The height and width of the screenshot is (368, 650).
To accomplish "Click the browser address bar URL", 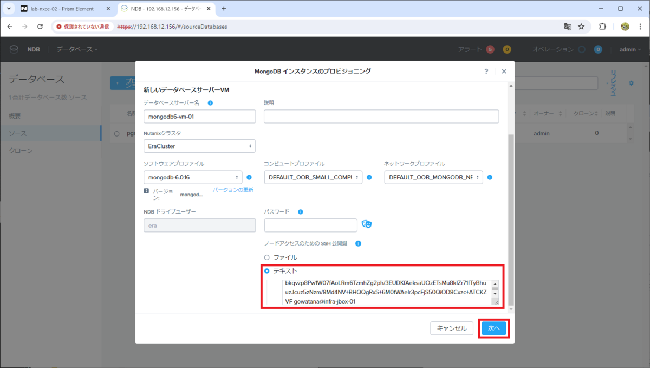I will click(172, 26).
